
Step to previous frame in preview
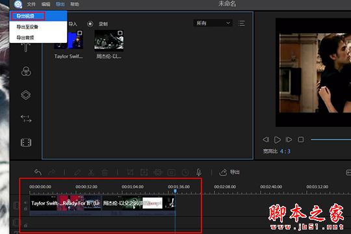pyautogui.click(x=266, y=140)
